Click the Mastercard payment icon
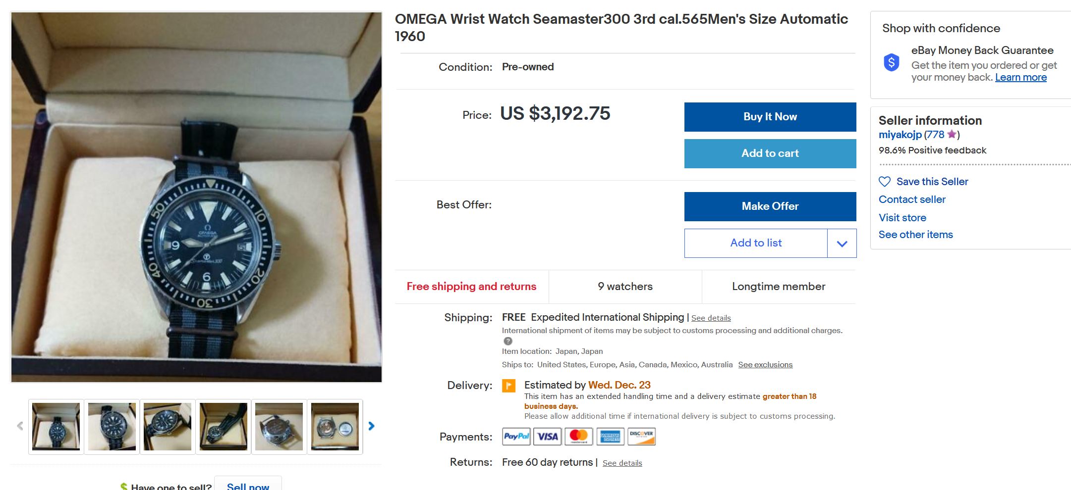Viewport: 1071px width, 490px height. point(578,437)
